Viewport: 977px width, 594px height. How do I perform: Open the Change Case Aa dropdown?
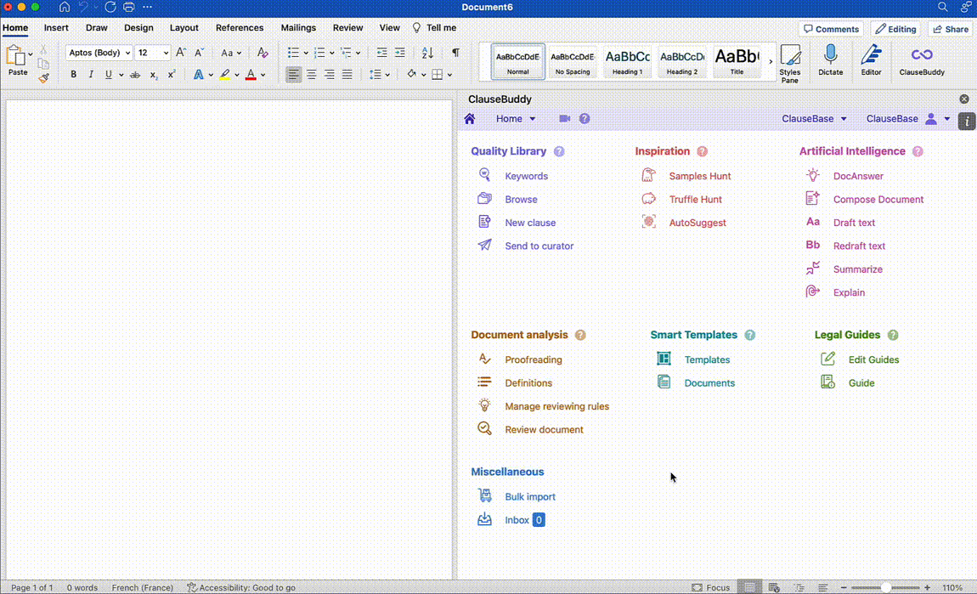point(231,53)
